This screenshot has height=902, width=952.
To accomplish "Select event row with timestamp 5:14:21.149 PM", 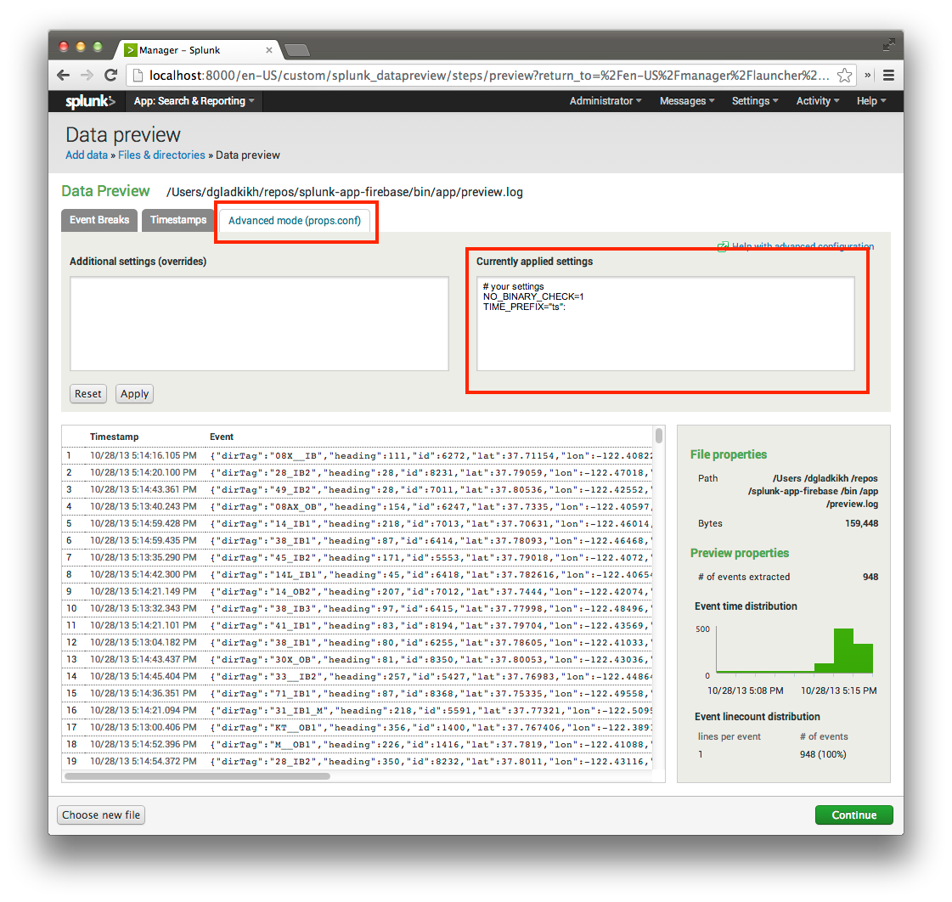I will tap(357, 592).
